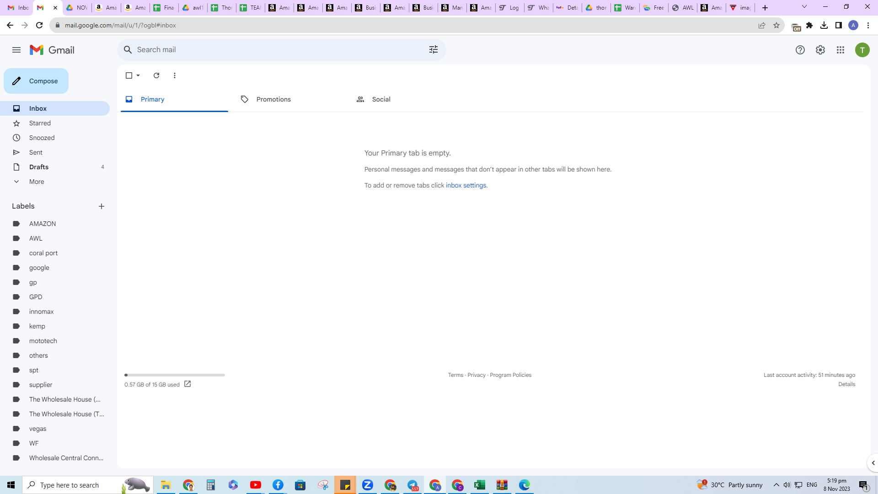Open the AMAZON label
This screenshot has width=878, height=494.
tap(55, 224)
